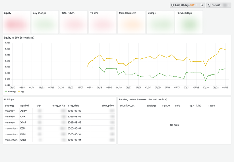Image resolution: width=234 pixels, height=162 pixels.
Task: Click the zoom out time range icon
Action: pyautogui.click(x=202, y=5)
